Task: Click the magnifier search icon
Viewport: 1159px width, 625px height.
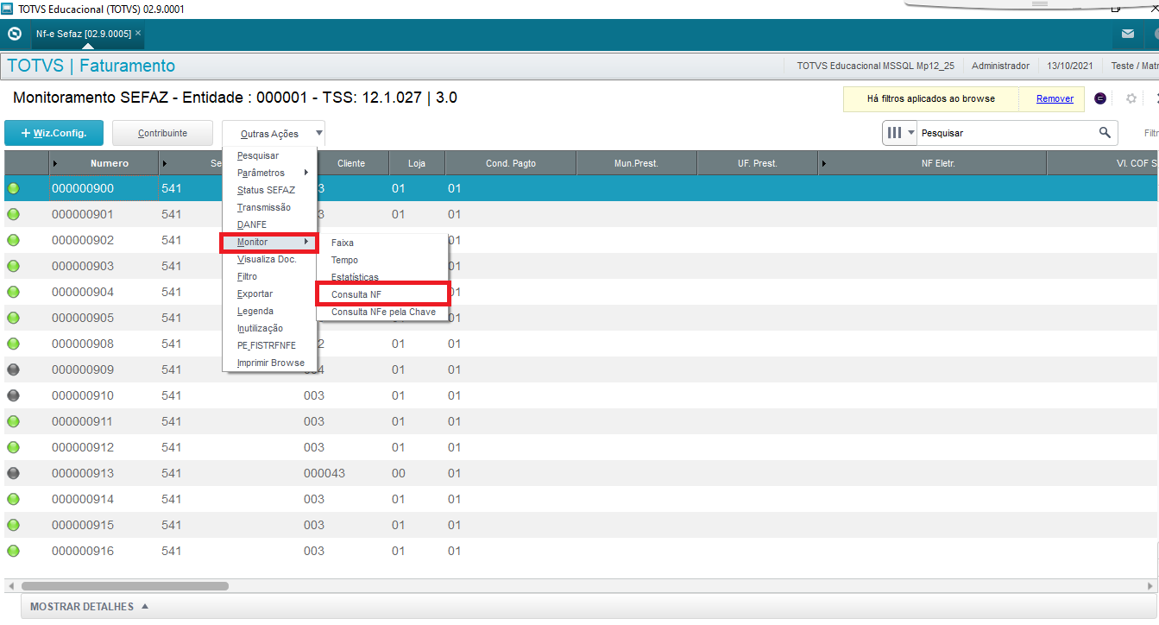Action: pyautogui.click(x=1105, y=133)
